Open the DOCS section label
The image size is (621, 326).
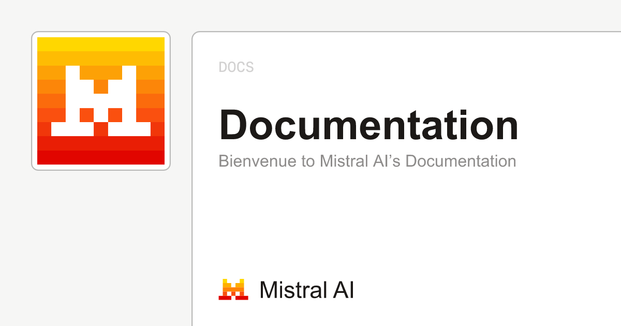click(236, 67)
